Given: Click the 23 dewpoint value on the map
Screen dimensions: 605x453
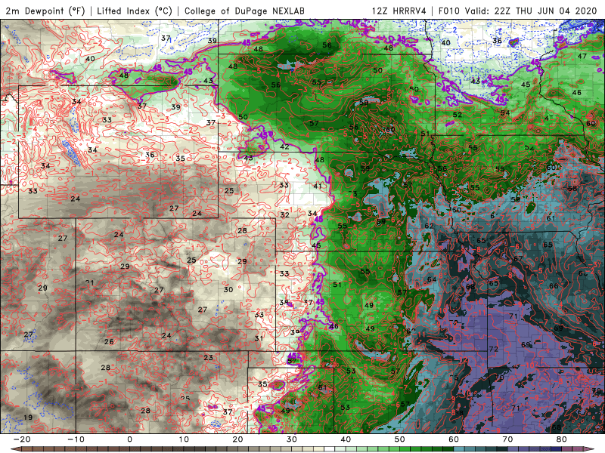Looking at the screenshot, I should click(209, 357).
